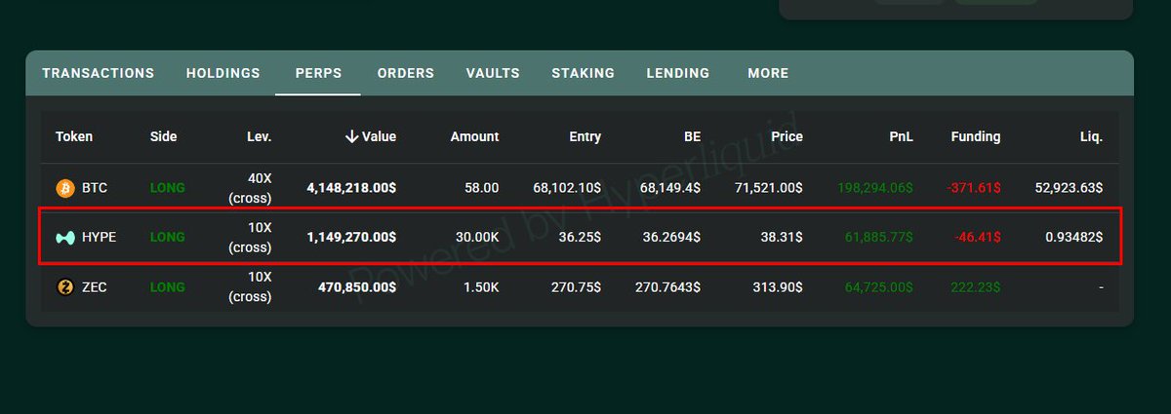Sort by the Funding column header
The width and height of the screenshot is (1171, 414).
975,136
